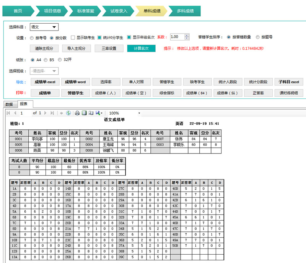Export 统计分数段
The width and height of the screenshot is (306, 263).
258,82
